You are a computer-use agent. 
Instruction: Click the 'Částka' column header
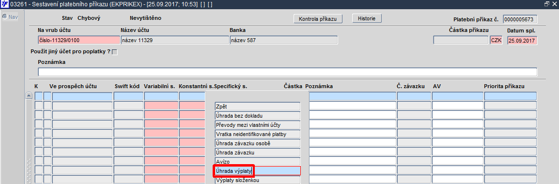pos(293,86)
